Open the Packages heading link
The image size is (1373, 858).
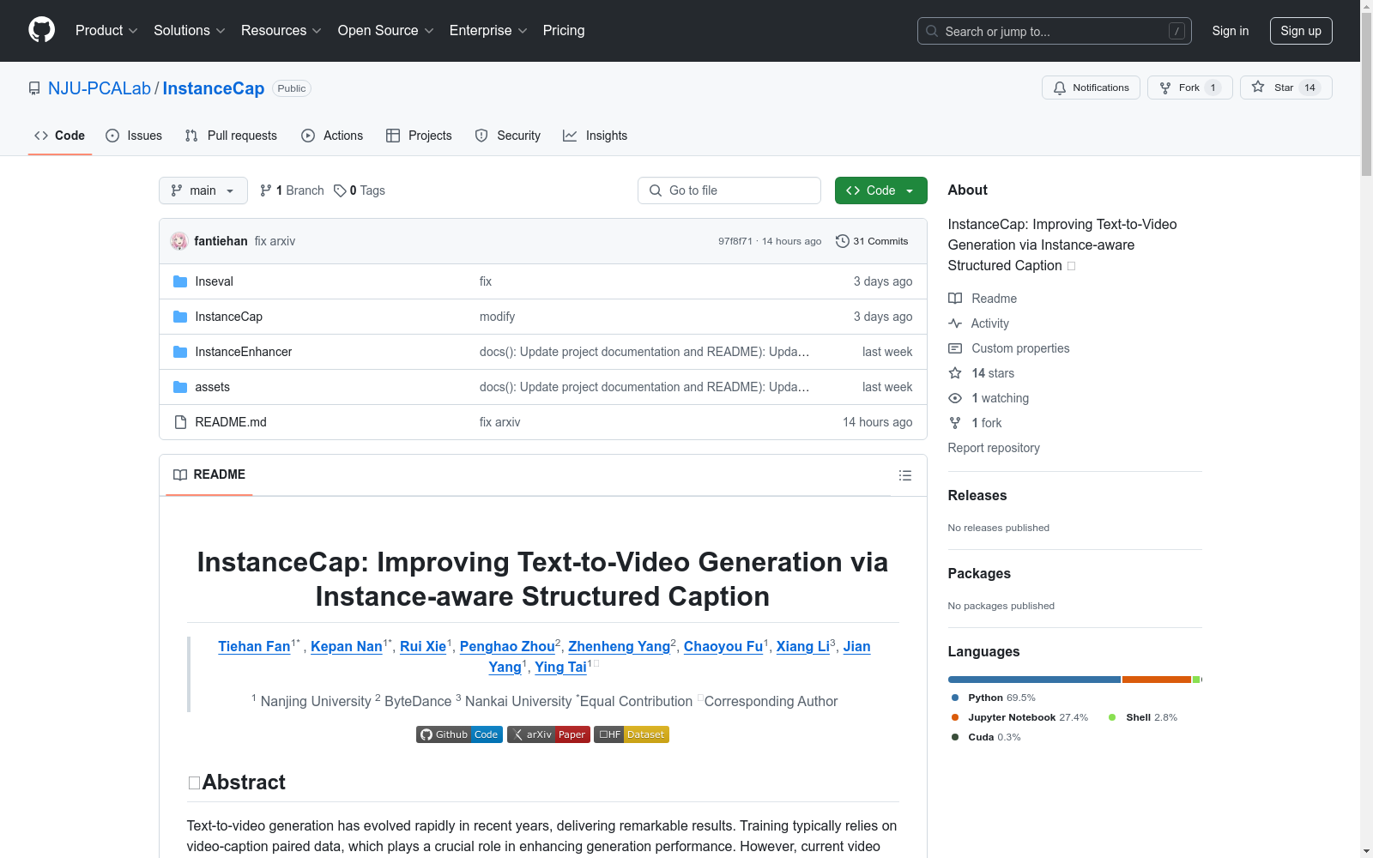(x=979, y=574)
